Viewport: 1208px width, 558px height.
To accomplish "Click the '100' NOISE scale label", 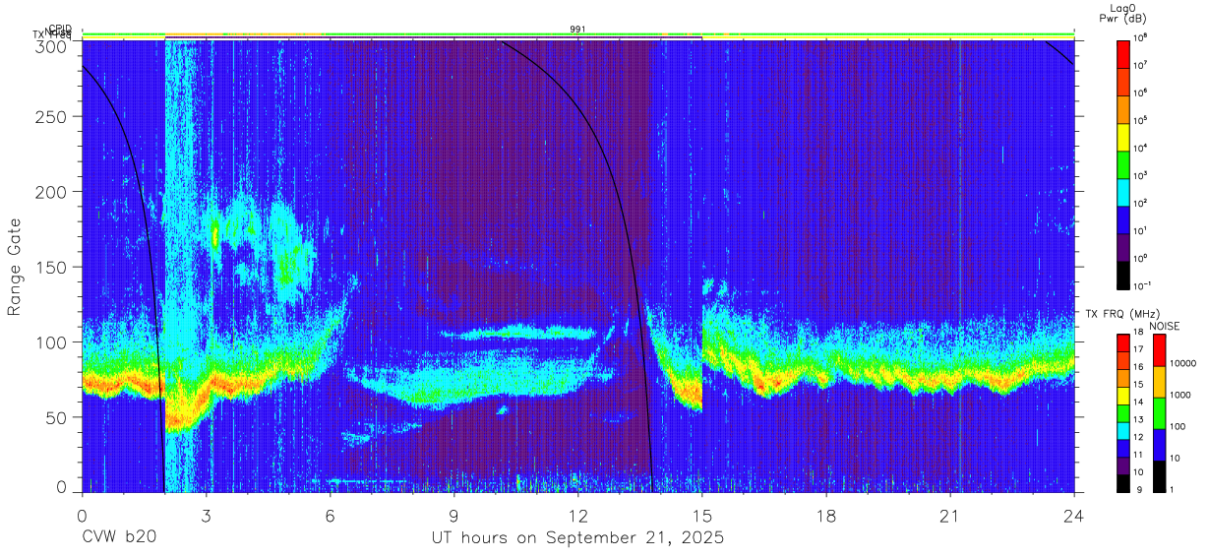I will [x=1178, y=427].
